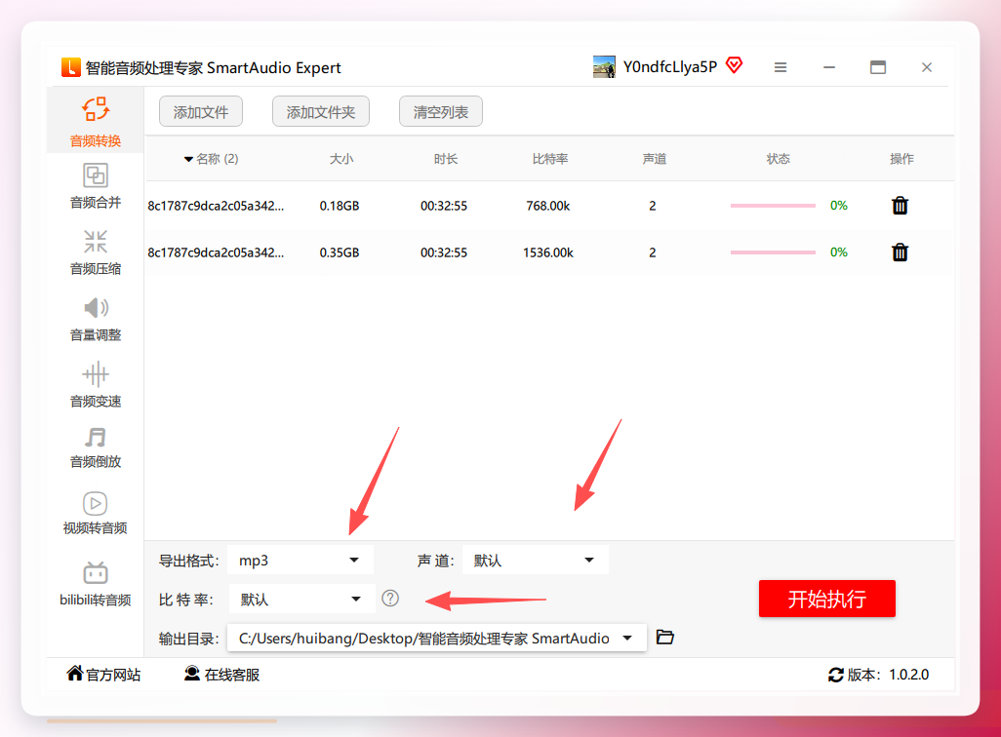Click the version number 1.0.2.0 text
The width and height of the screenshot is (1001, 737).
click(x=909, y=675)
